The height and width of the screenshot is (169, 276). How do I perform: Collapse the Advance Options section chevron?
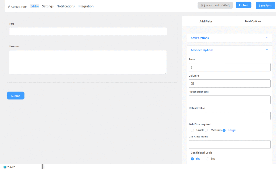pyautogui.click(x=267, y=50)
